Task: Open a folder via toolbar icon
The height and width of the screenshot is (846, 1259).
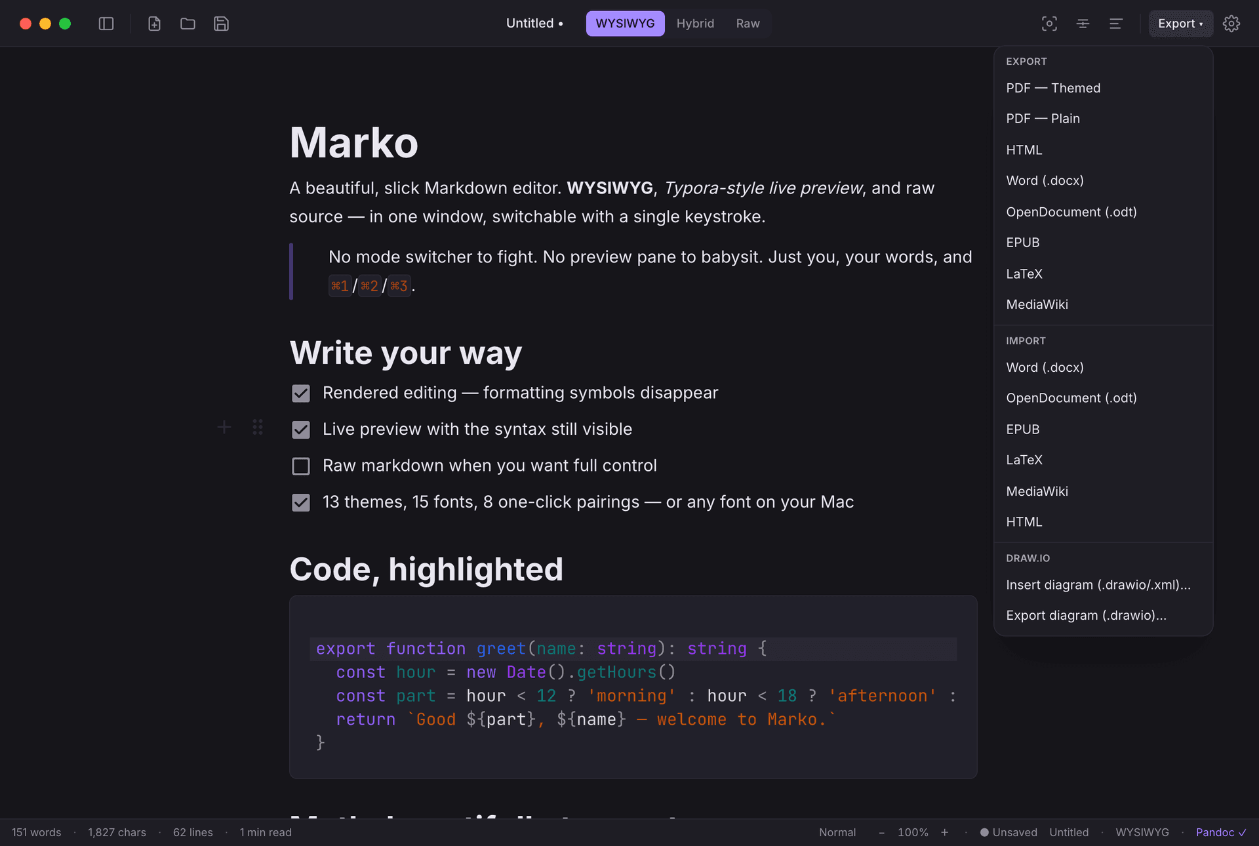Action: coord(188,24)
